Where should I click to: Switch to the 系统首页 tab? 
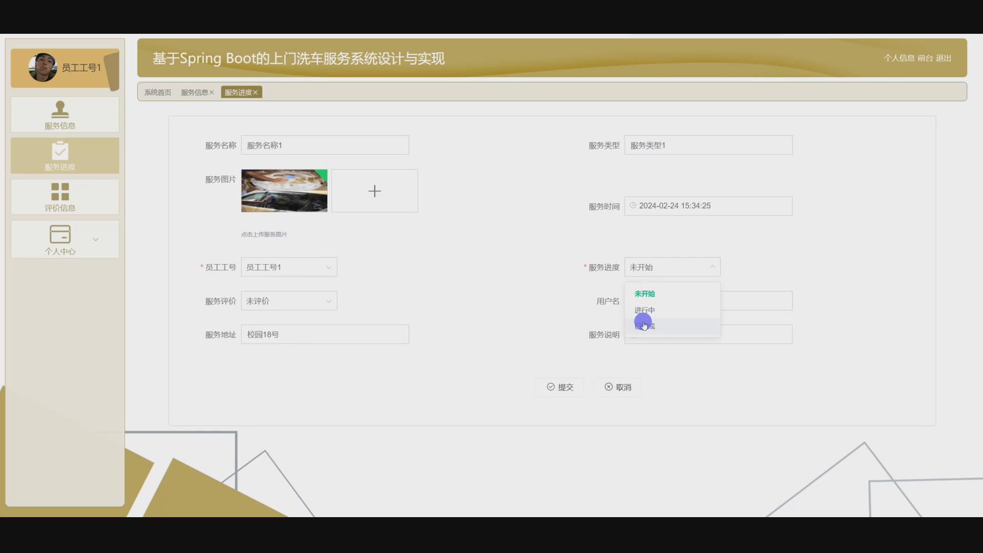157,92
